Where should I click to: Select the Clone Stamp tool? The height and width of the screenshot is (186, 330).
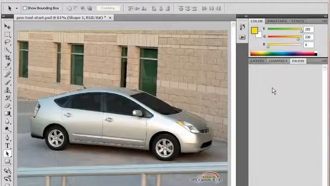tap(7, 90)
